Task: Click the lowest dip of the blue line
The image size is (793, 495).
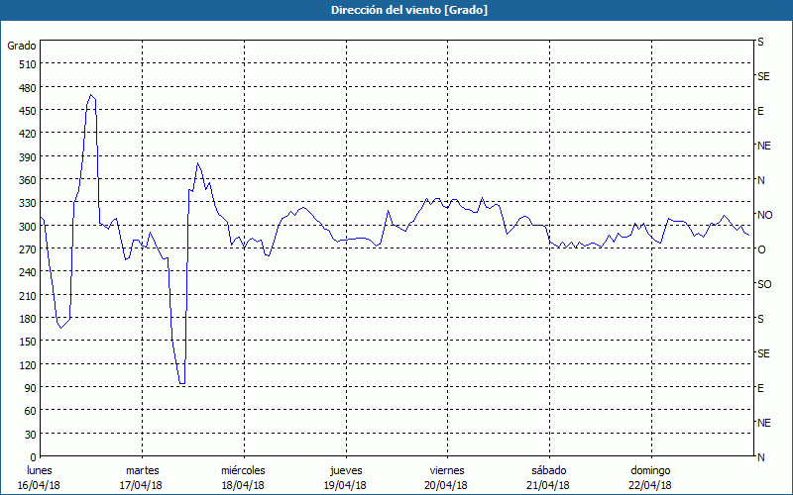Action: click(182, 383)
